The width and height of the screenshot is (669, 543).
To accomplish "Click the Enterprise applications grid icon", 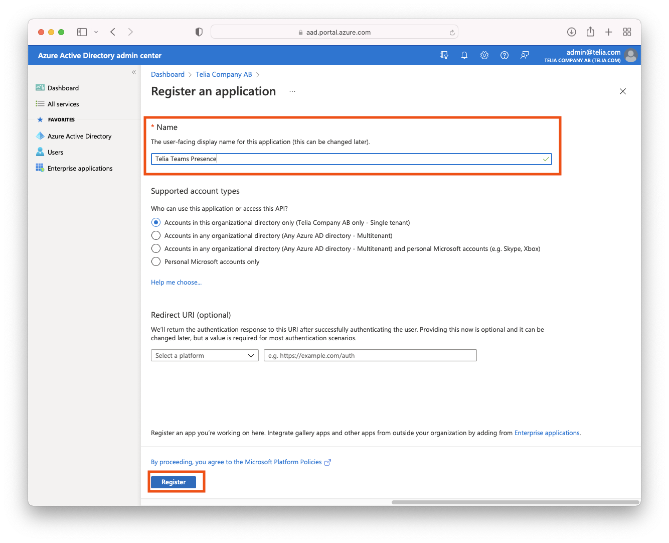I will pos(40,168).
